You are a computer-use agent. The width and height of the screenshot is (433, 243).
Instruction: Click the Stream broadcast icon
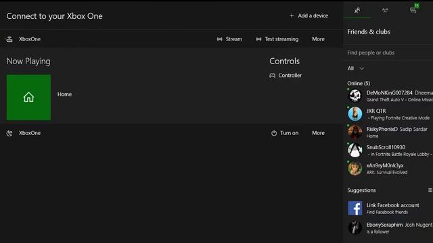coord(219,39)
